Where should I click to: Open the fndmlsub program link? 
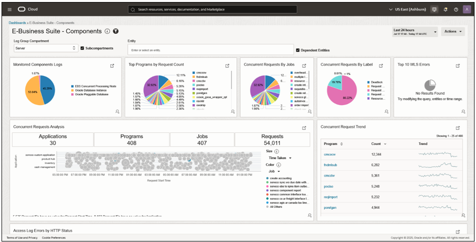[x=331, y=165]
